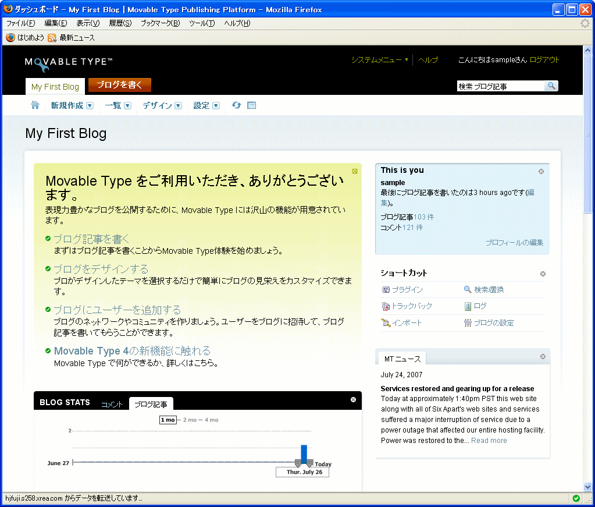Click the left handle on stats timeline
The height and width of the screenshot is (507, 595).
coord(298,463)
